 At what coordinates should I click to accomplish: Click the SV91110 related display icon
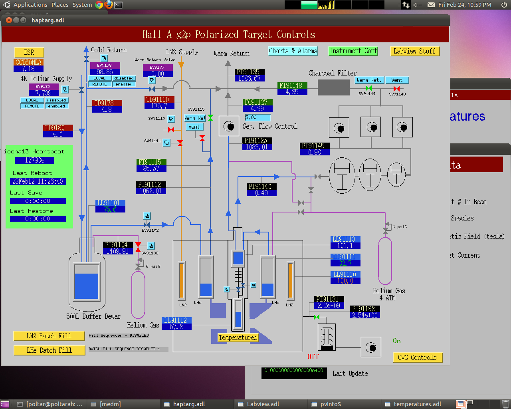(x=171, y=119)
